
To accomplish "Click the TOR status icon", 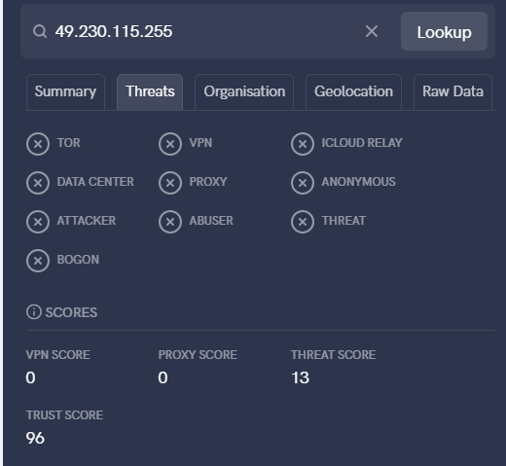I will click(x=38, y=144).
